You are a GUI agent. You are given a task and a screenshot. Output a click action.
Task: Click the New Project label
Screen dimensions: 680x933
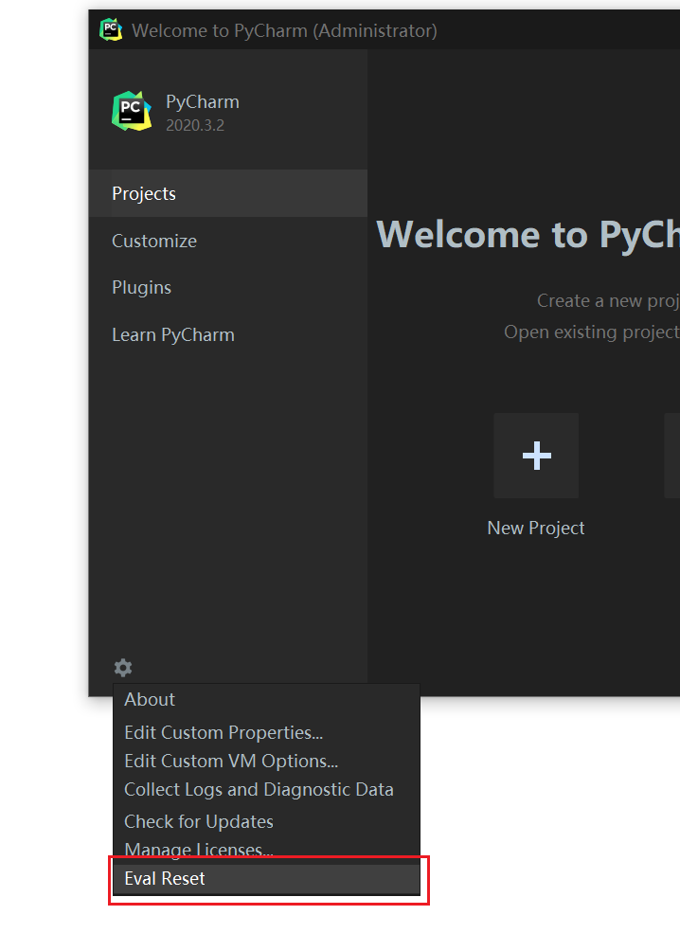(536, 528)
